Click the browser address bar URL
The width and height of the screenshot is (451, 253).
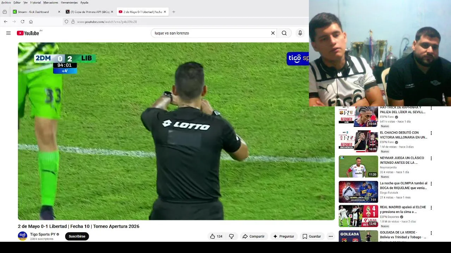[107, 22]
